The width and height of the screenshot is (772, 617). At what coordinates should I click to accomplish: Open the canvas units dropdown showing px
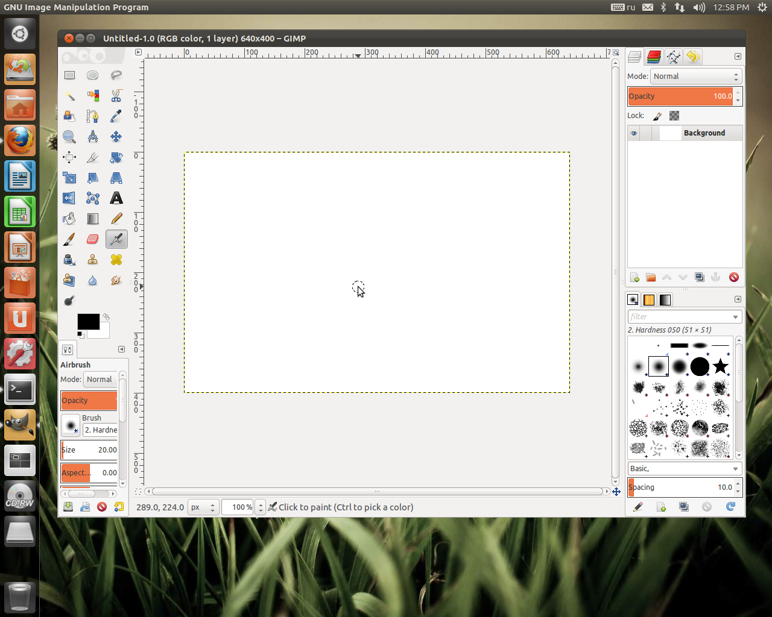click(x=203, y=507)
